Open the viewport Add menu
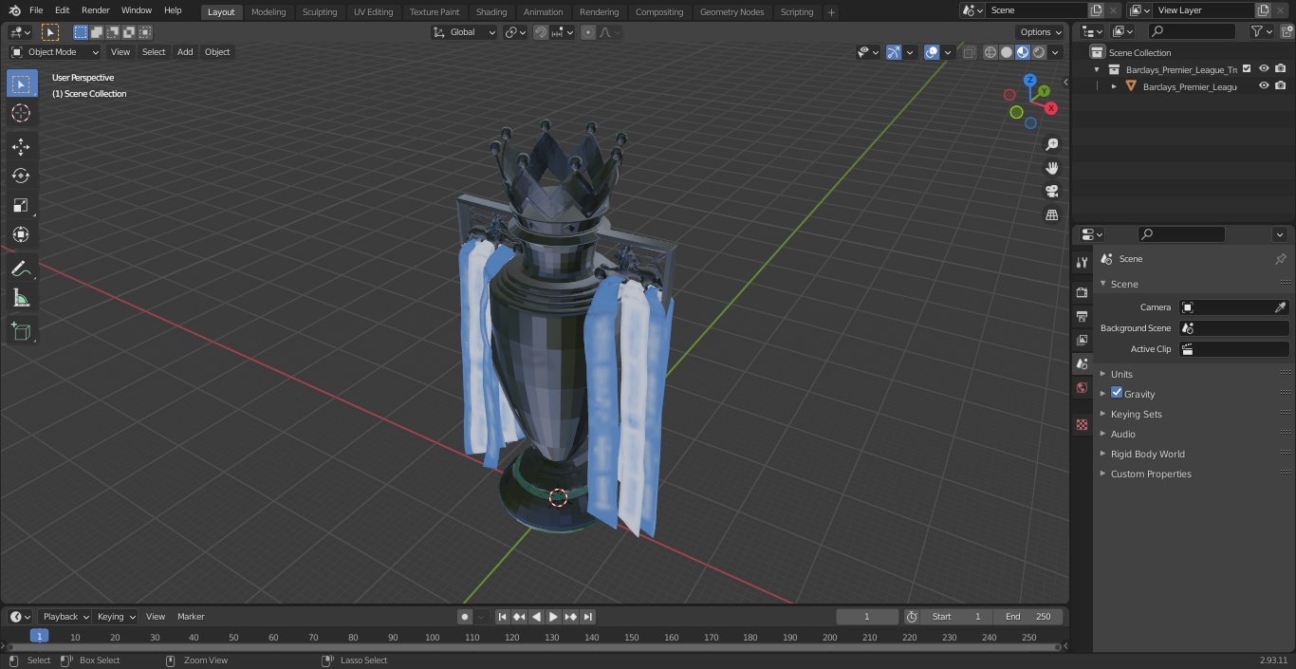Screen dimensions: 1296x669 click(x=185, y=52)
